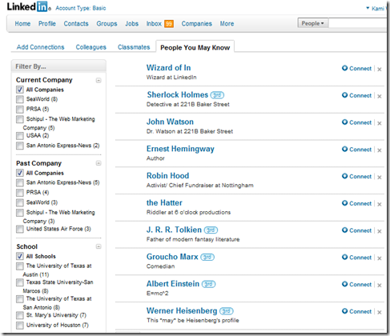
Task: Open Jobs in the navigation bar
Action: [132, 24]
